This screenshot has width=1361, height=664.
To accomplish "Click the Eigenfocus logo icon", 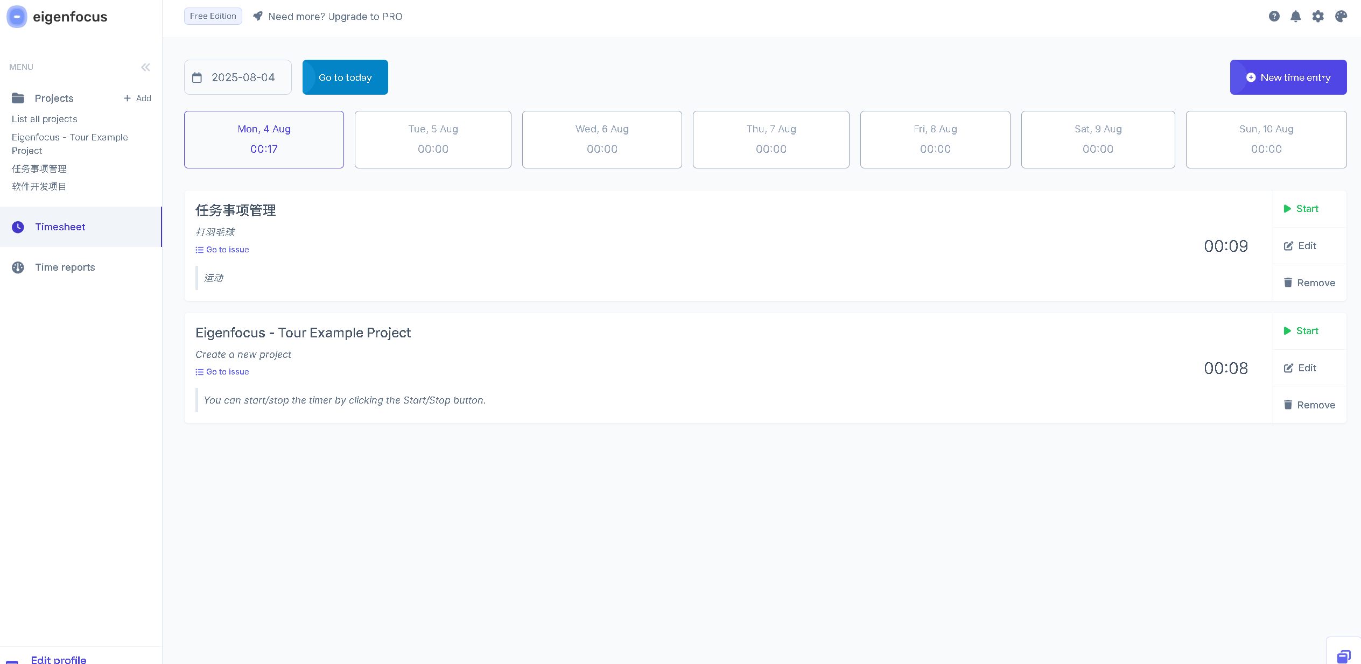I will coord(17,17).
